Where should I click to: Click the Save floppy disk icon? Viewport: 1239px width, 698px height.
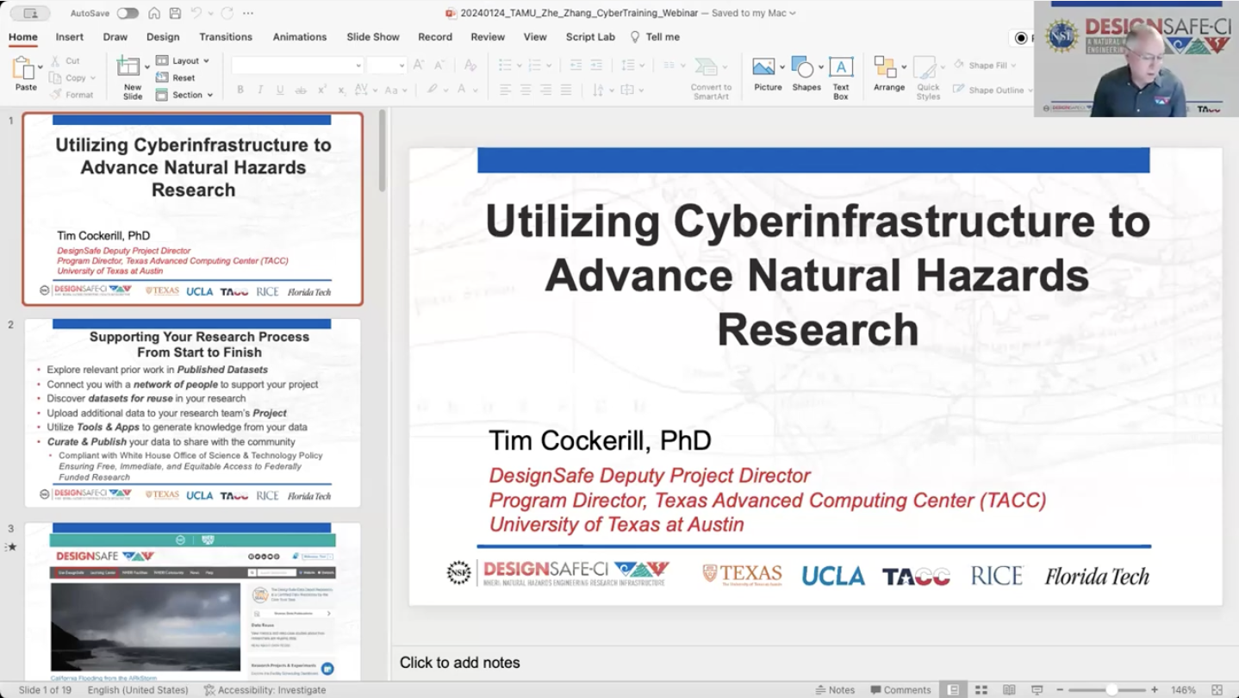click(175, 13)
